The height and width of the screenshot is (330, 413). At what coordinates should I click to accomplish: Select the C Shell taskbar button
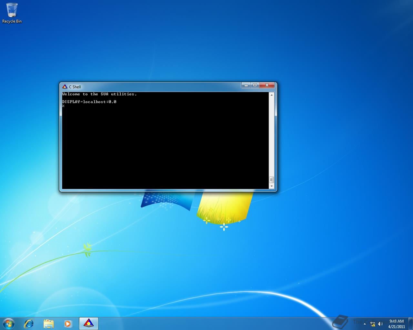(x=88, y=323)
